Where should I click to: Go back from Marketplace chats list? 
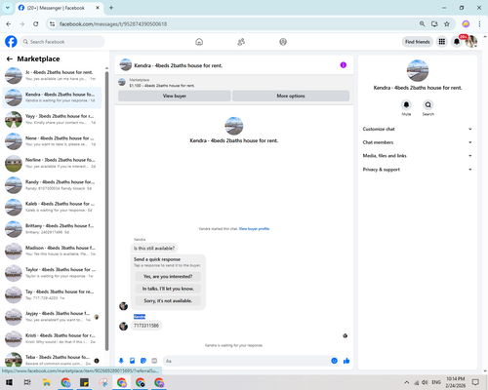(x=10, y=58)
